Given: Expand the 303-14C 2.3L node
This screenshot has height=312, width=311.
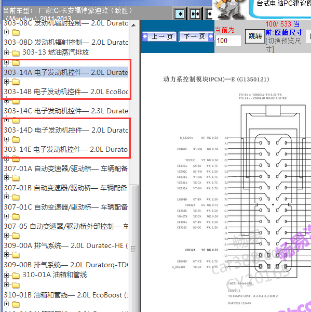Looking at the screenshot, I should coord(6,101).
